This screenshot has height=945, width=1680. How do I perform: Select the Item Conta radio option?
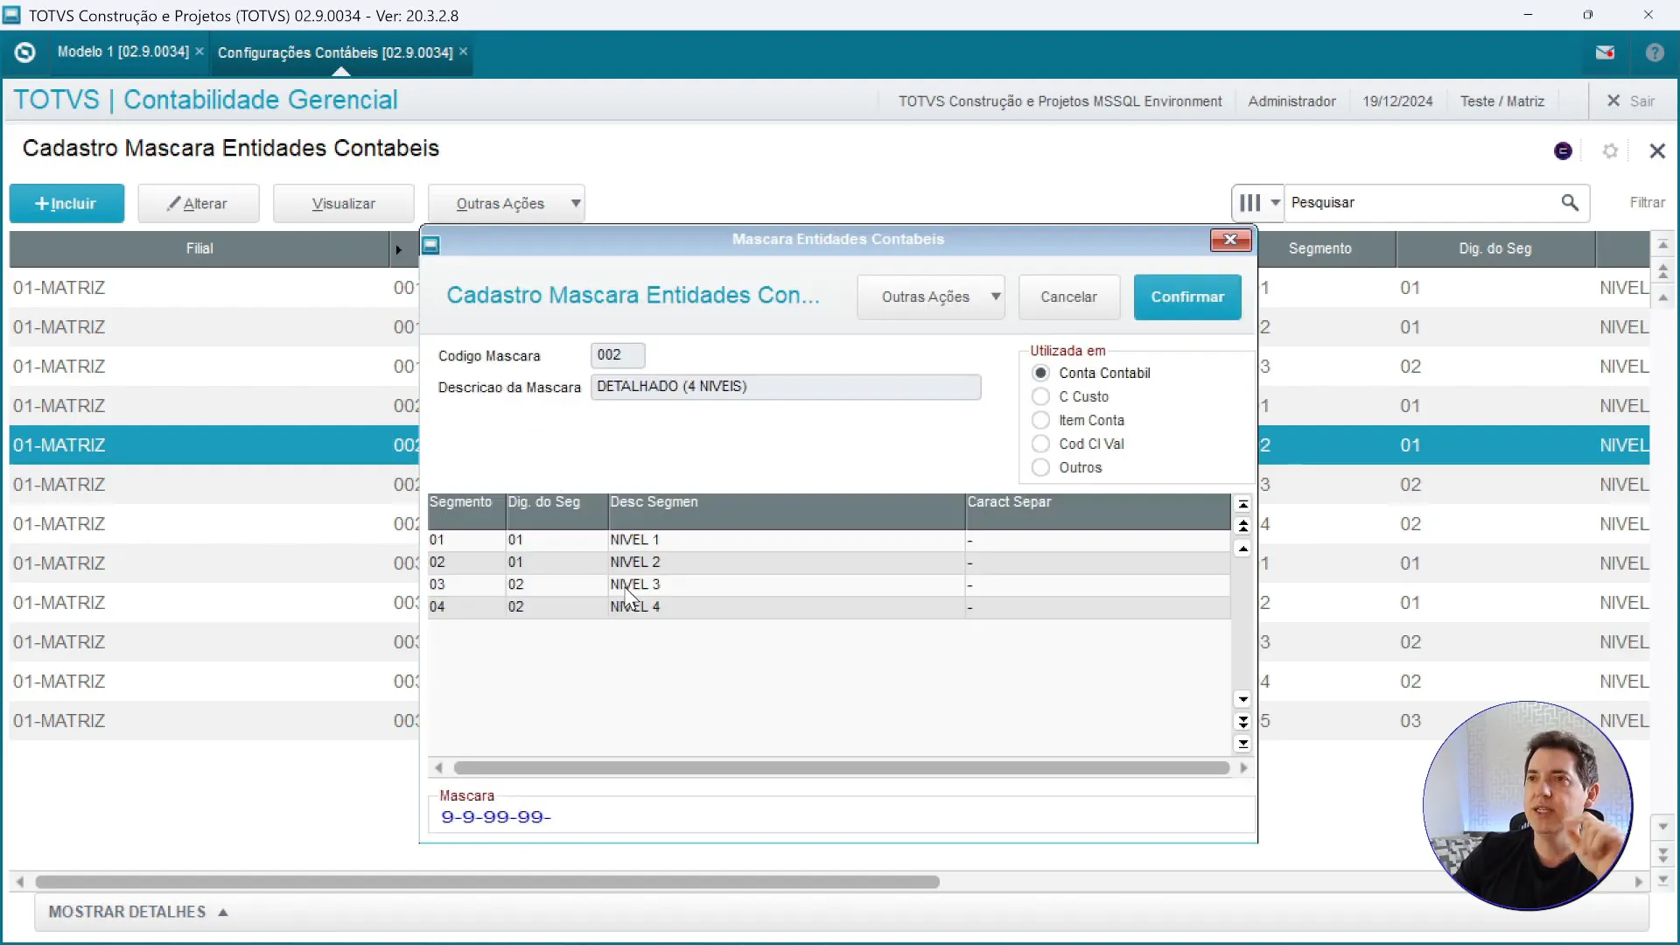tap(1040, 420)
